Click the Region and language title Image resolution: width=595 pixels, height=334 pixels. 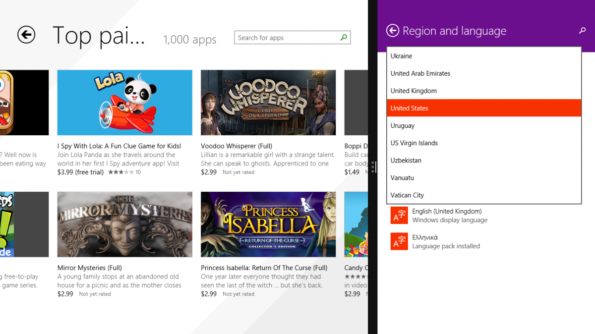(454, 31)
